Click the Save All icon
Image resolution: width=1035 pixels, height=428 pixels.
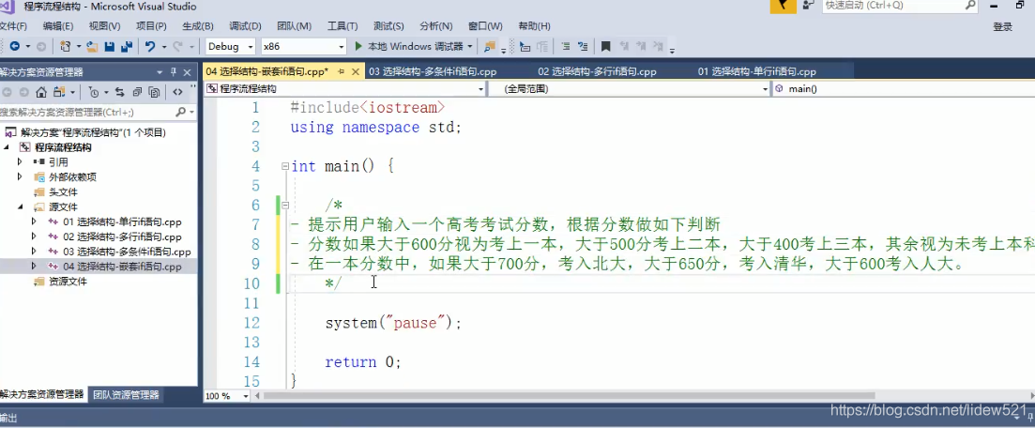tap(126, 46)
